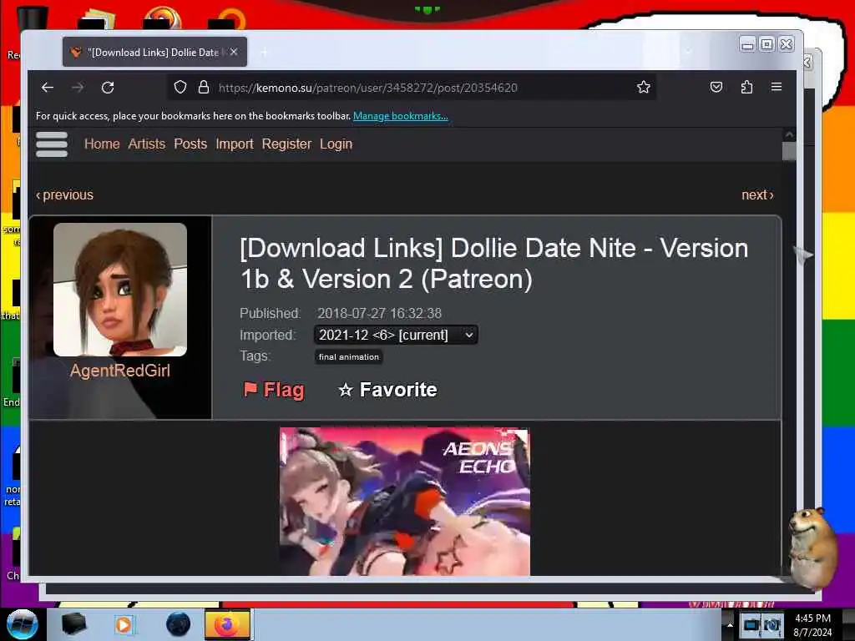855x641 pixels.
Task: Open the shield tracking protection icon
Action: (180, 87)
